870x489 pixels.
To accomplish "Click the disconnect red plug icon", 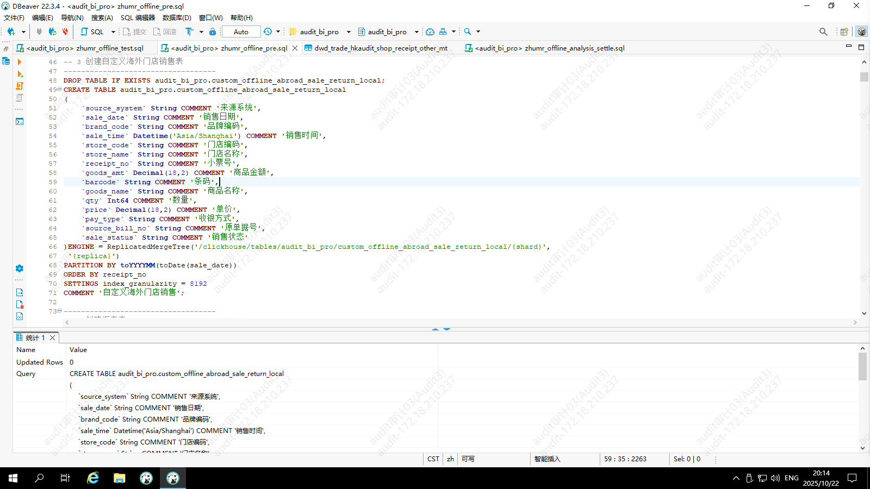I will click(65, 32).
